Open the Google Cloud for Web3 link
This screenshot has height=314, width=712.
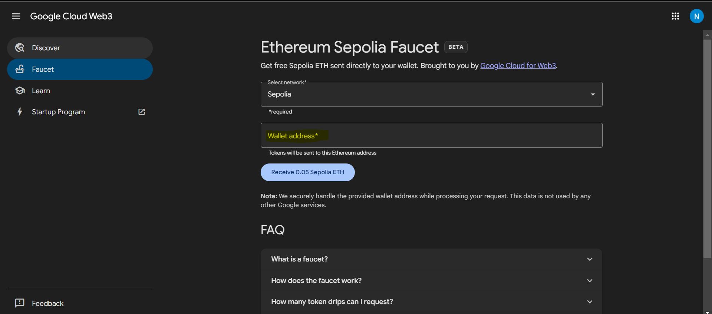518,66
